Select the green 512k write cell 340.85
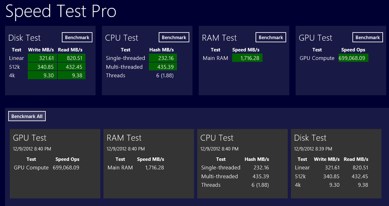This screenshot has height=206, width=389. (42, 67)
